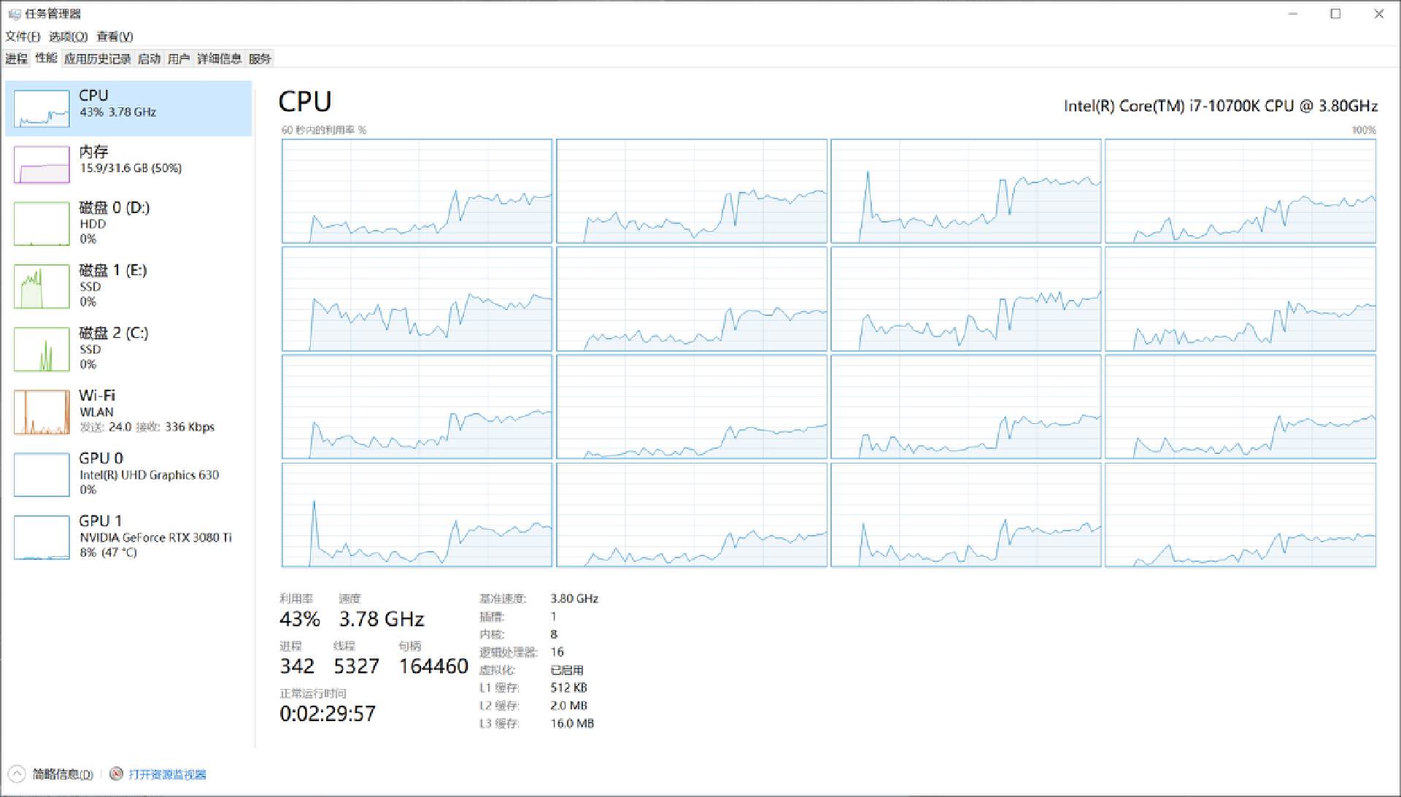This screenshot has height=797, width=1401.
Task: Open the 选项(O) menu
Action: (x=68, y=36)
